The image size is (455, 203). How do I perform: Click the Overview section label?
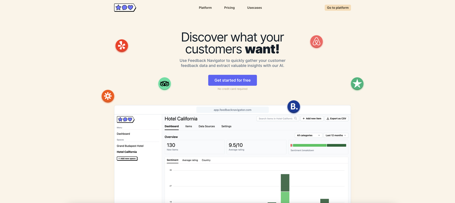point(171,137)
